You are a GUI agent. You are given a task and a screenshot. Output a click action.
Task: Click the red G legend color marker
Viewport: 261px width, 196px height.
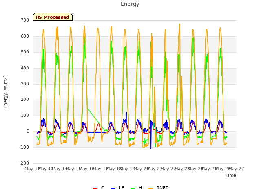point(95,189)
